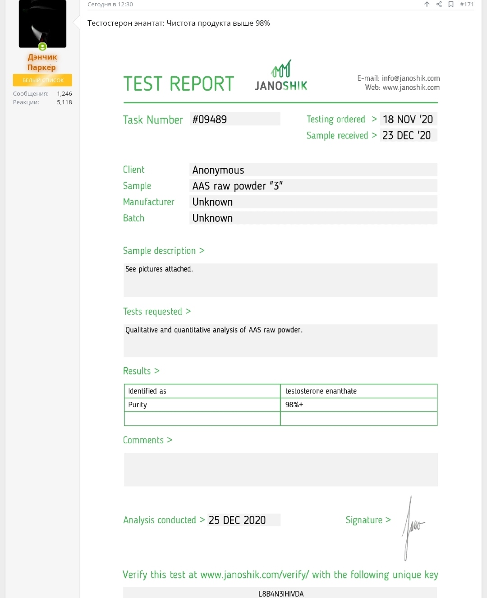Click the handwritten signature in report
Screen dimensions: 487x598
(412, 528)
